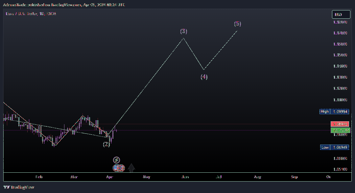Click the 1.16000 price scale value
Screen dimensions: 355x193
coord(340,44)
